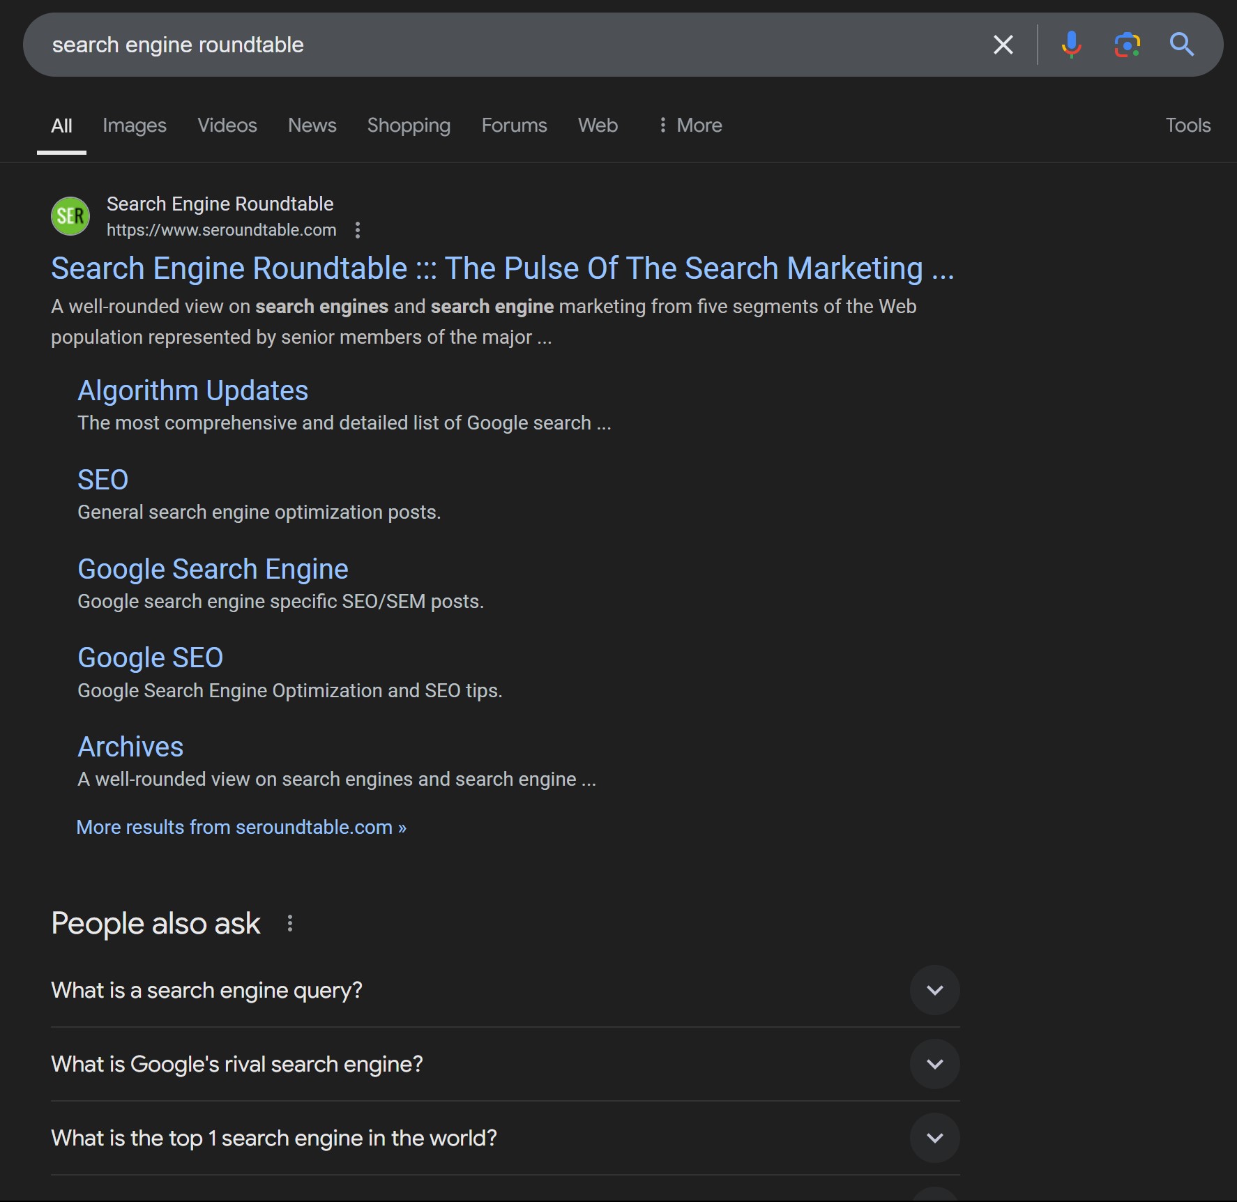The width and height of the screenshot is (1237, 1202).
Task: Expand 'What is a search engine query?' chevron
Action: (935, 990)
